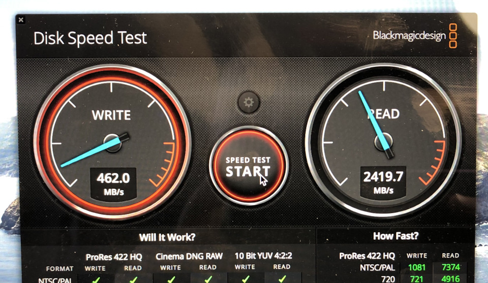Click the ProRes 422 HQ column heading
488x283 pixels.
(114, 257)
